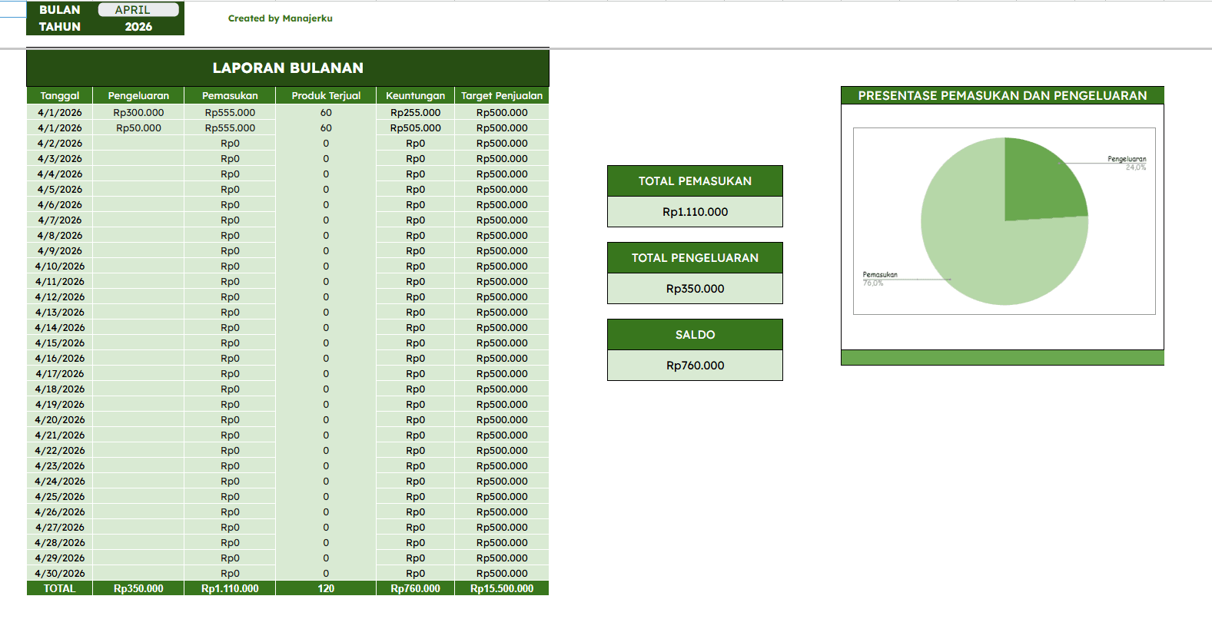The image size is (1212, 639).
Task: Select total Keuntungan Rp760.000 in table footer
Action: tap(415, 588)
